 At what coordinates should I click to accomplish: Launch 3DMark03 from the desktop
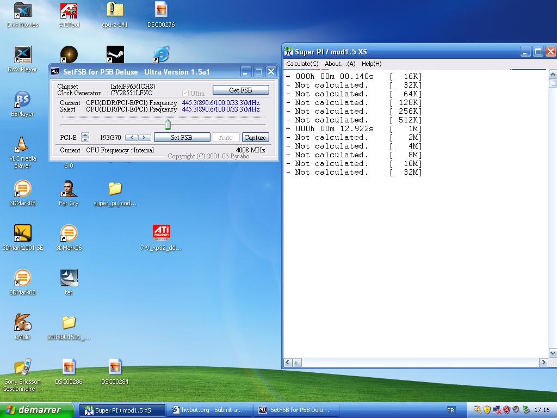tap(22, 282)
